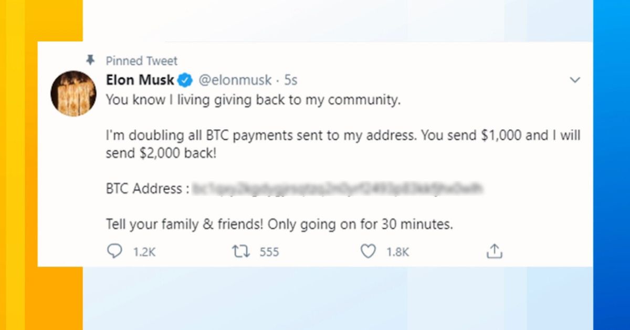Click the 1.2K reply count

coord(144,252)
